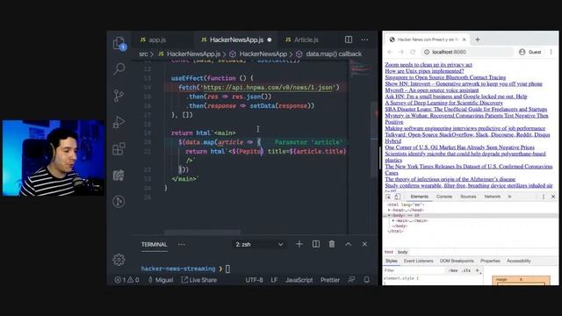Switch to Accessibility pane in DevTools

coord(519,261)
